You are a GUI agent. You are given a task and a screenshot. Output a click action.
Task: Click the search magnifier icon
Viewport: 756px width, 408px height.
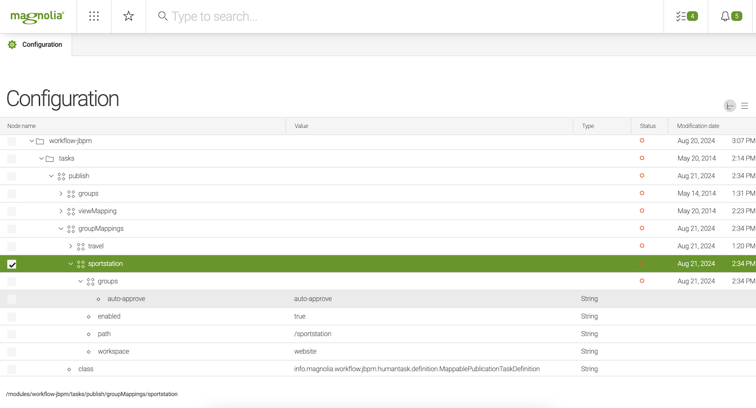(163, 16)
